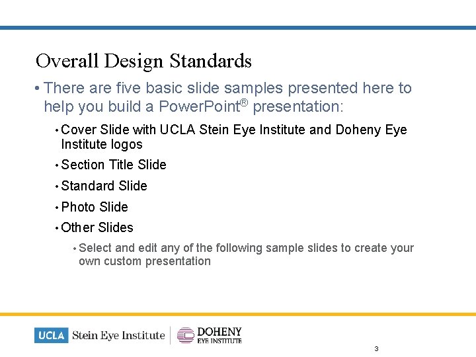This screenshot has width=476, height=357.
Task: Click the bullet dot before Section Title Slide
Action: pos(58,165)
